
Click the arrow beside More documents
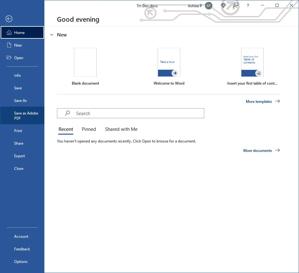(x=278, y=151)
